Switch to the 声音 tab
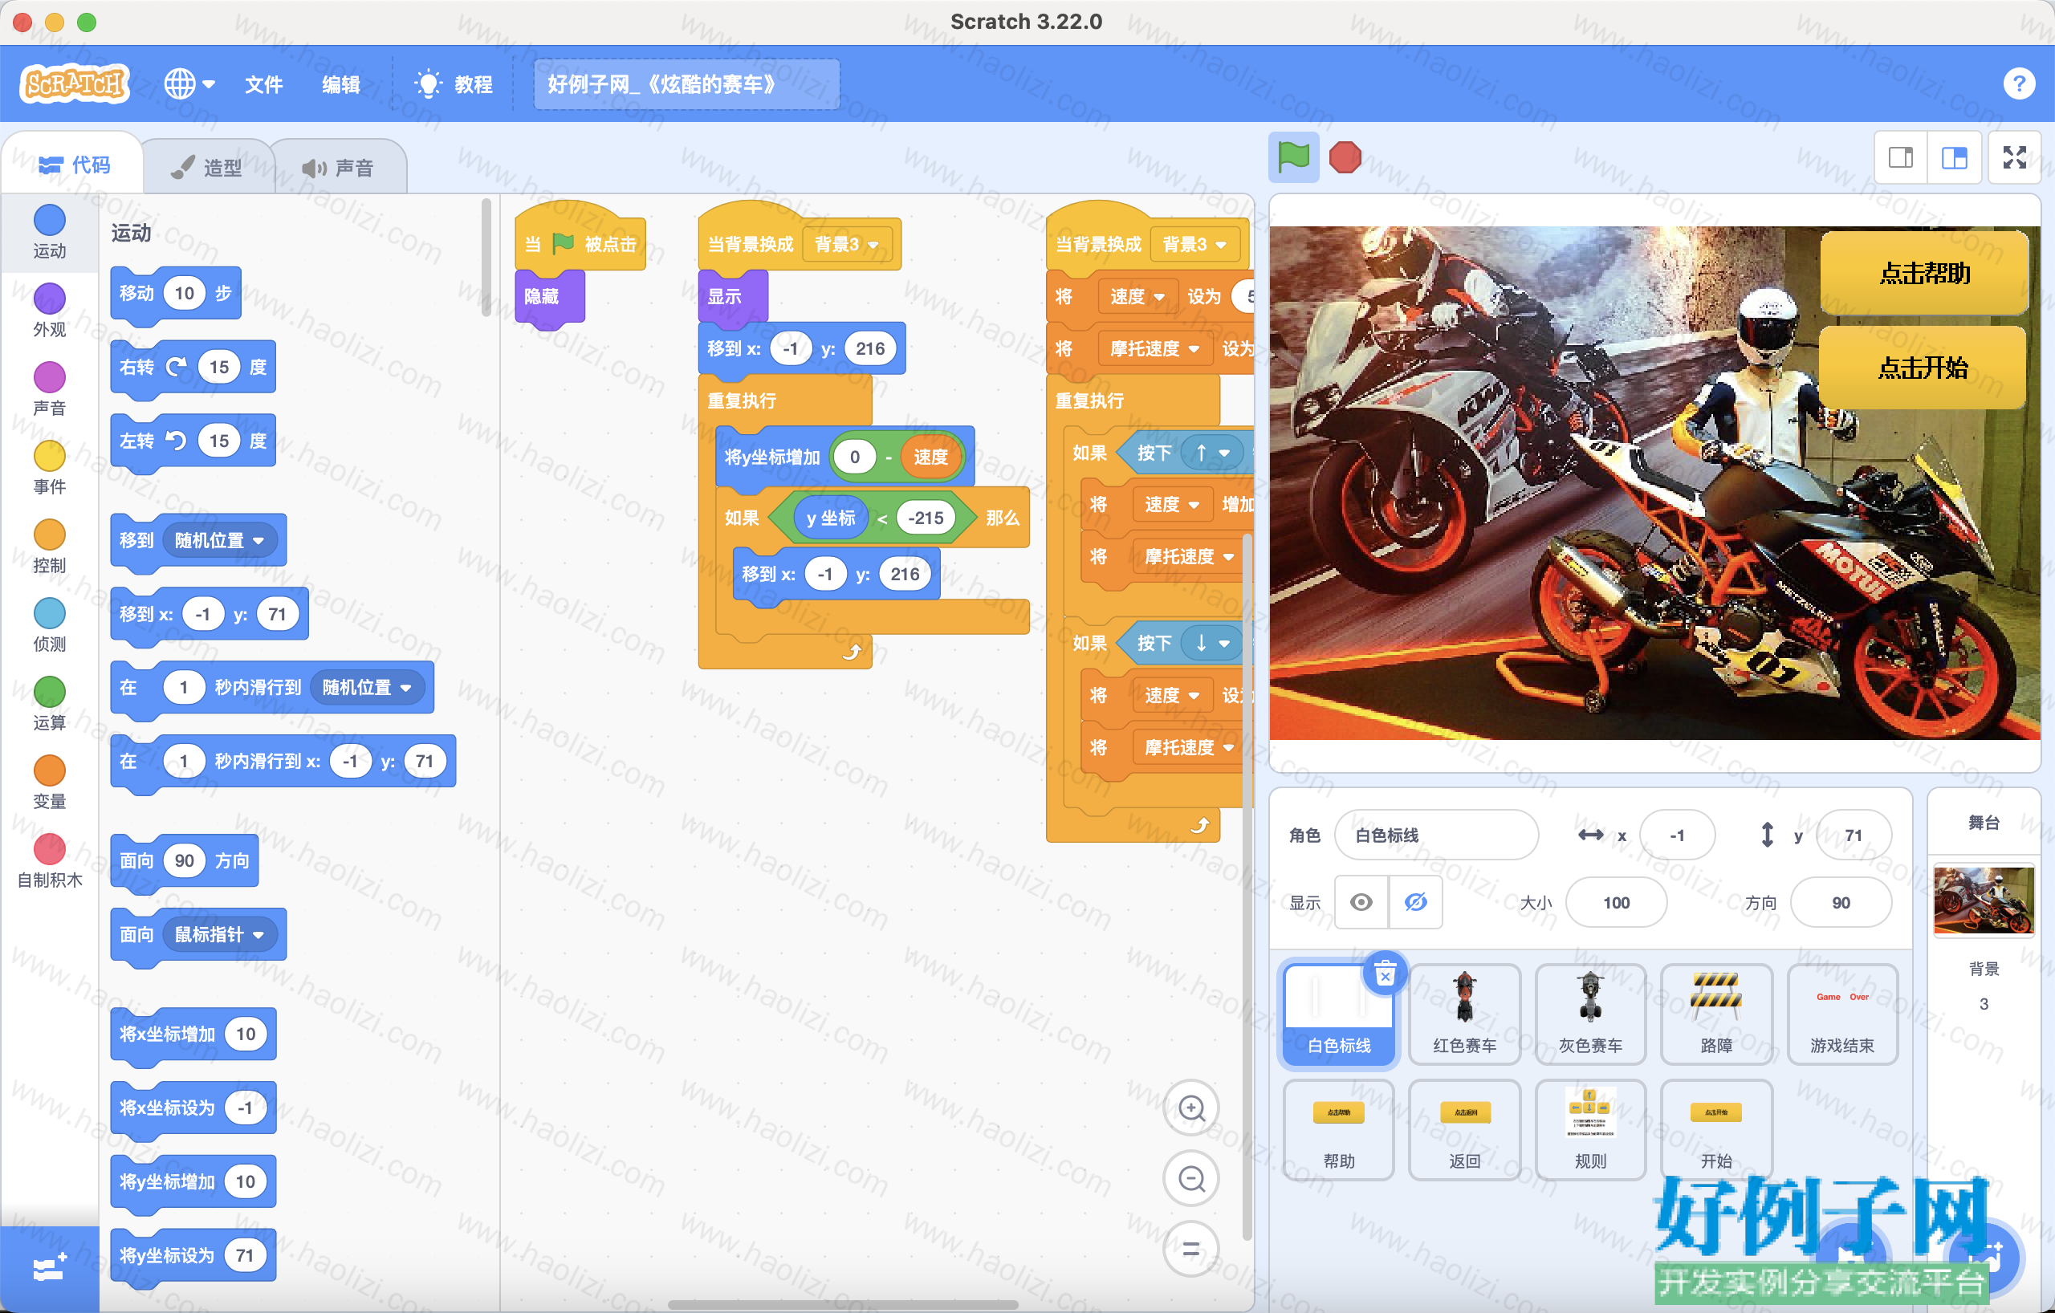 (x=339, y=167)
